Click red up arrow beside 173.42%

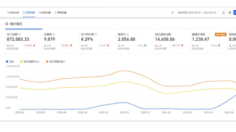34,45
